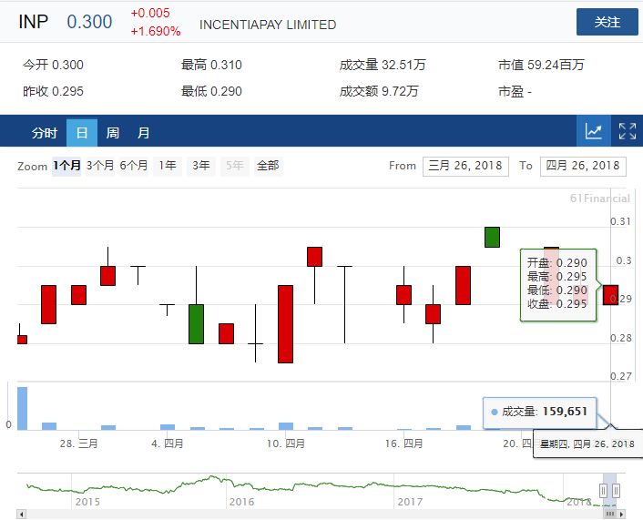Choose the 全部 zoom option

click(x=268, y=166)
